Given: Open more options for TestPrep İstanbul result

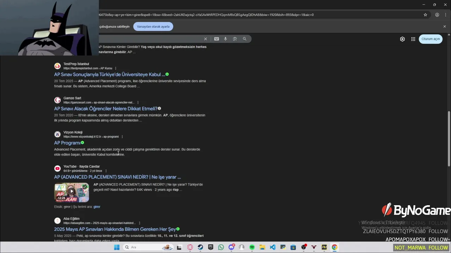Looking at the screenshot, I should (x=116, y=69).
